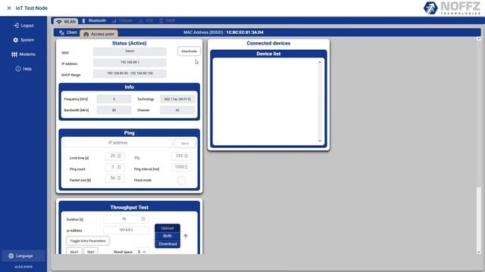Click the Start button in Throughput Test

(x=91, y=252)
